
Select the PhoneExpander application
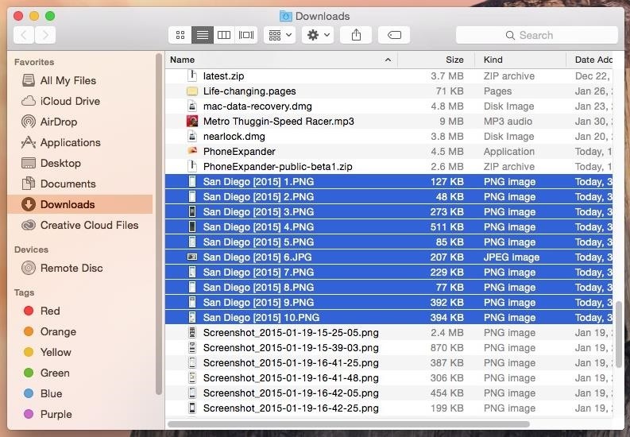tap(389, 152)
